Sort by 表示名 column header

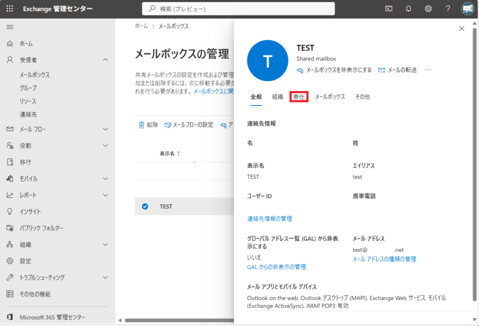170,153
